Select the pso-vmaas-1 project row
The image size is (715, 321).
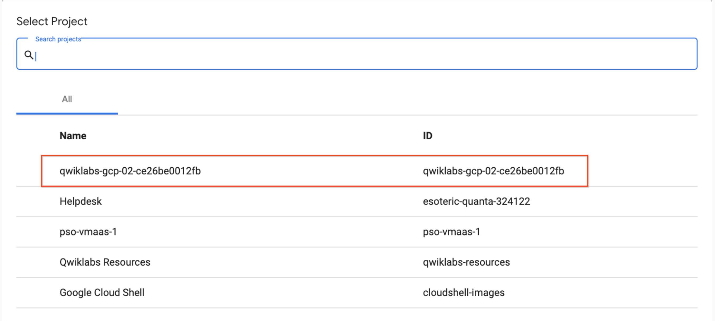pyautogui.click(x=88, y=232)
